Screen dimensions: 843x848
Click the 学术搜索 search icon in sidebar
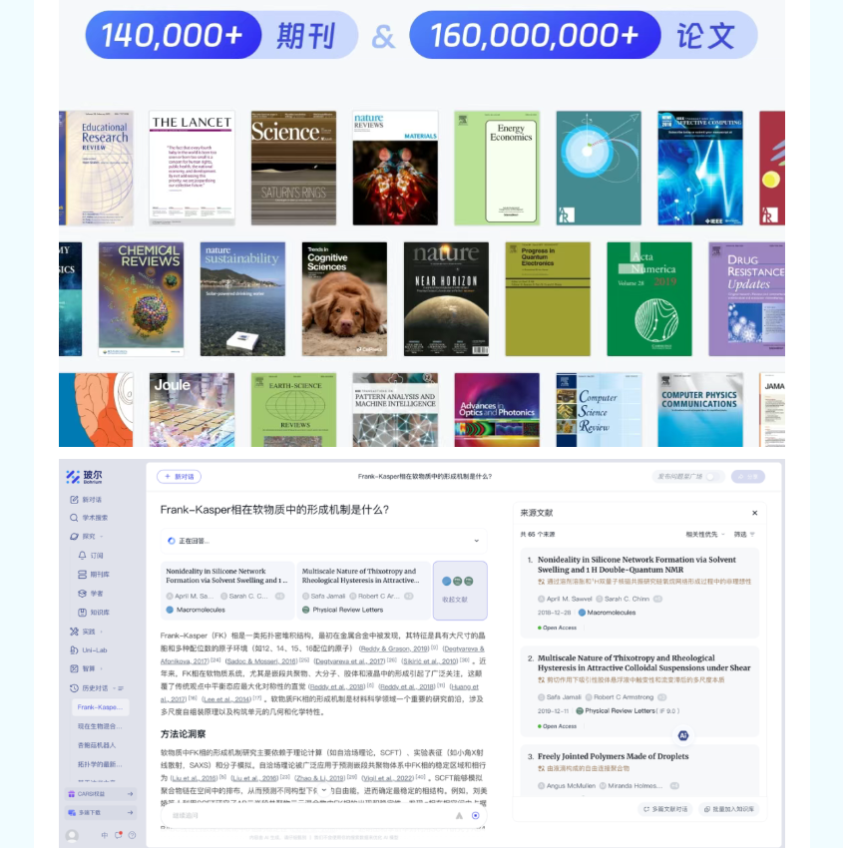pyautogui.click(x=74, y=518)
